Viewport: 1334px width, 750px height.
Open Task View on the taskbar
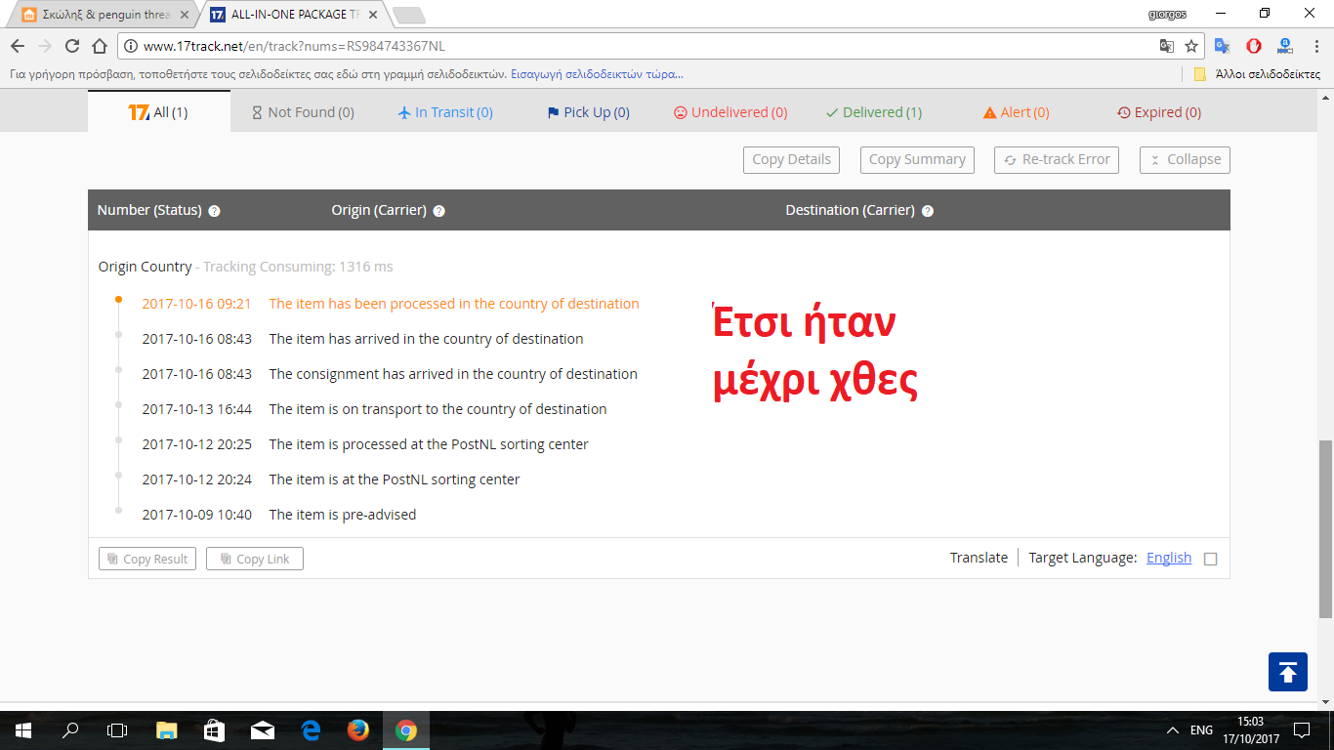coord(117,730)
